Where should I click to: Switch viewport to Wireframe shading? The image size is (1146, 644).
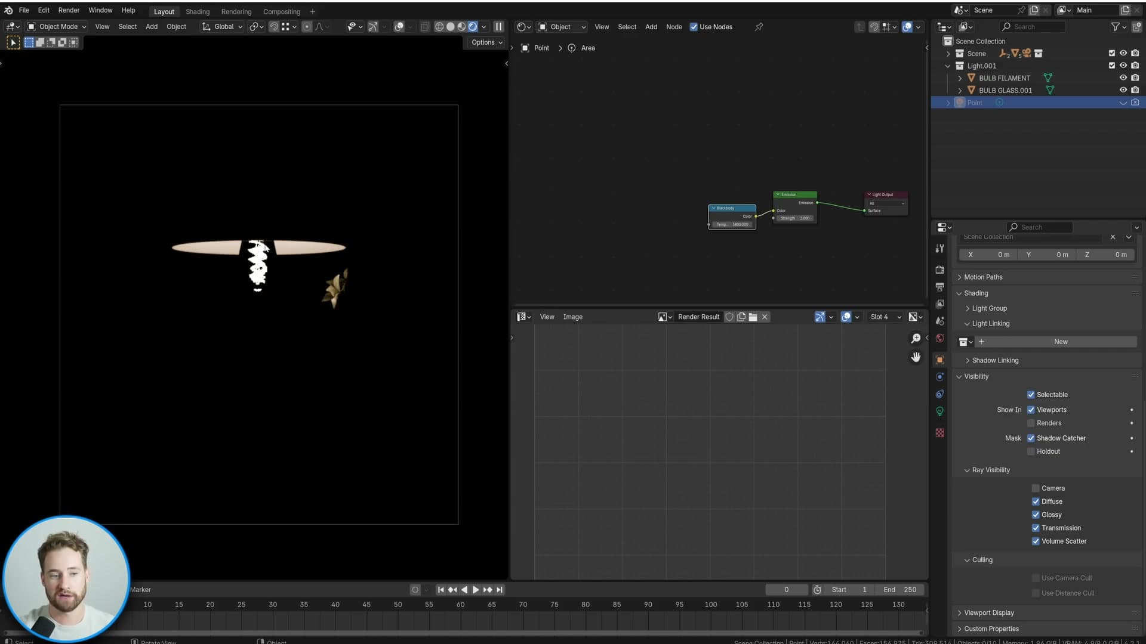[439, 27]
